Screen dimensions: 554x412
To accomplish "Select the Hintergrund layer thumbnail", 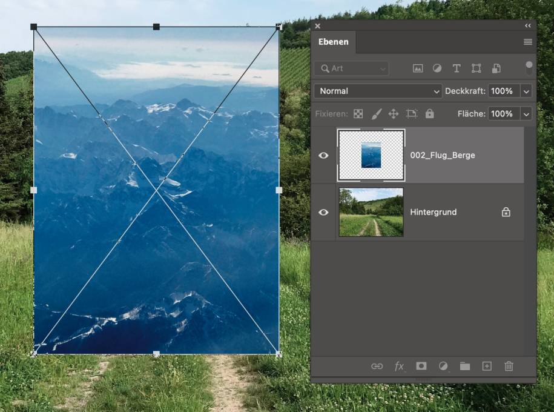I will (x=371, y=212).
